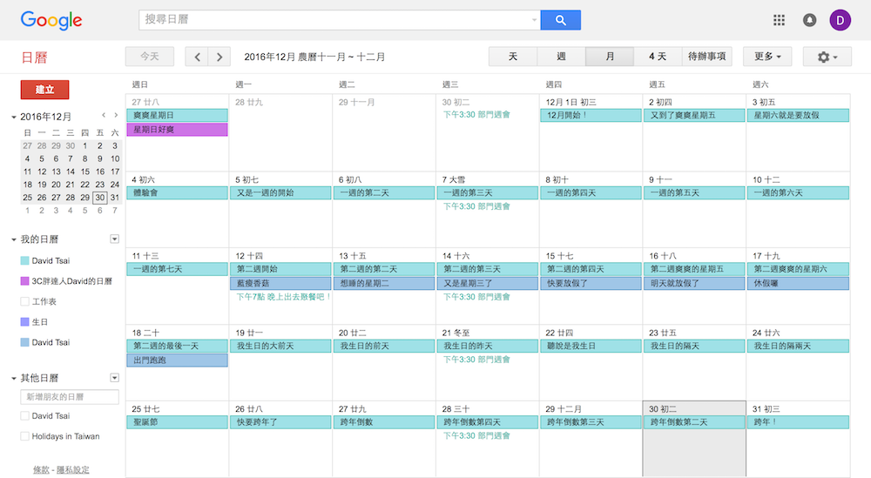871x478 pixels.
Task: Open the 隱私設定 link
Action: coord(73,469)
